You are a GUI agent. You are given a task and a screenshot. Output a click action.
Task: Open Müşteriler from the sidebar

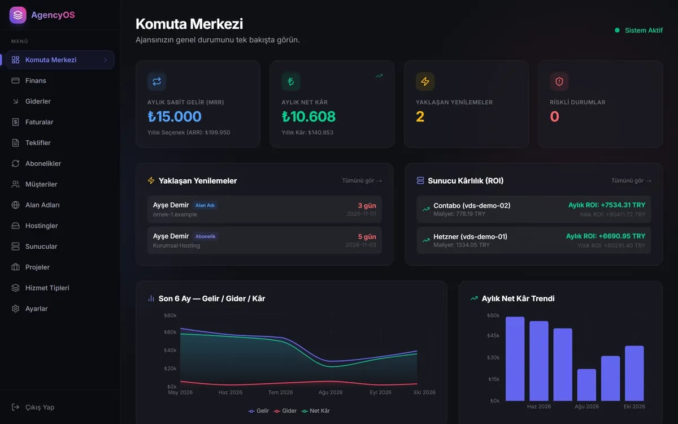click(x=60, y=184)
